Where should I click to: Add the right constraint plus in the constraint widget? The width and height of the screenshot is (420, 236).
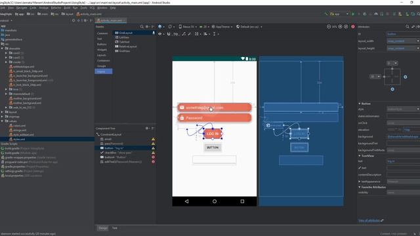click(x=406, y=77)
